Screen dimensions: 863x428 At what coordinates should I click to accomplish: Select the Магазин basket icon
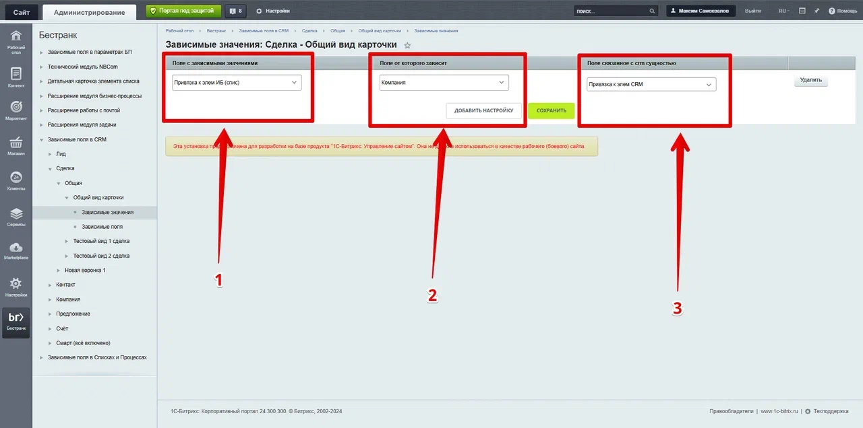[16, 143]
